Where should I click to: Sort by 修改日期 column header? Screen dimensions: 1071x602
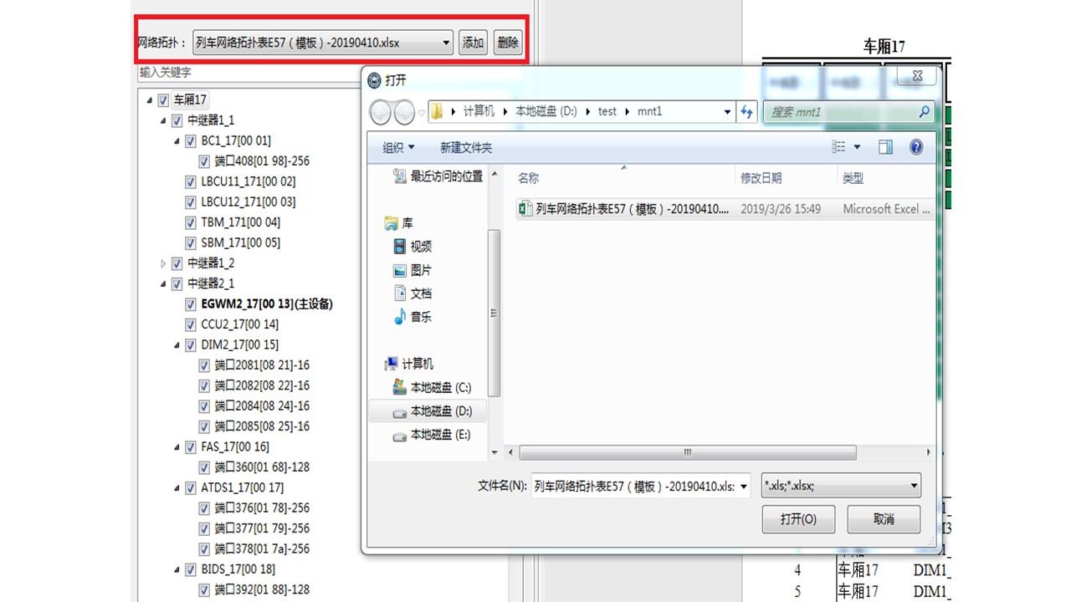point(761,178)
